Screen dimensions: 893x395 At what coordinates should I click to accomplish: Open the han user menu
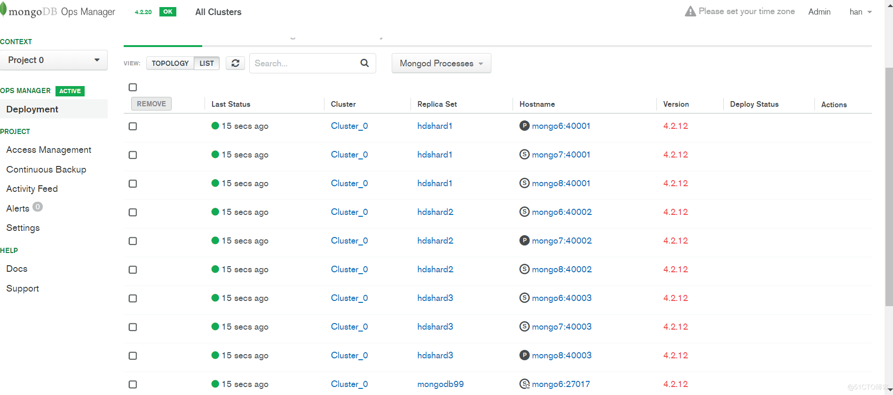tap(861, 12)
